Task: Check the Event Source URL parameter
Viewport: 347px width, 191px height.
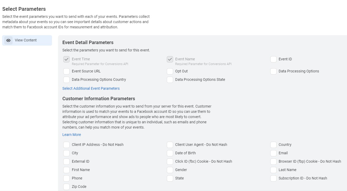Action: (x=66, y=71)
